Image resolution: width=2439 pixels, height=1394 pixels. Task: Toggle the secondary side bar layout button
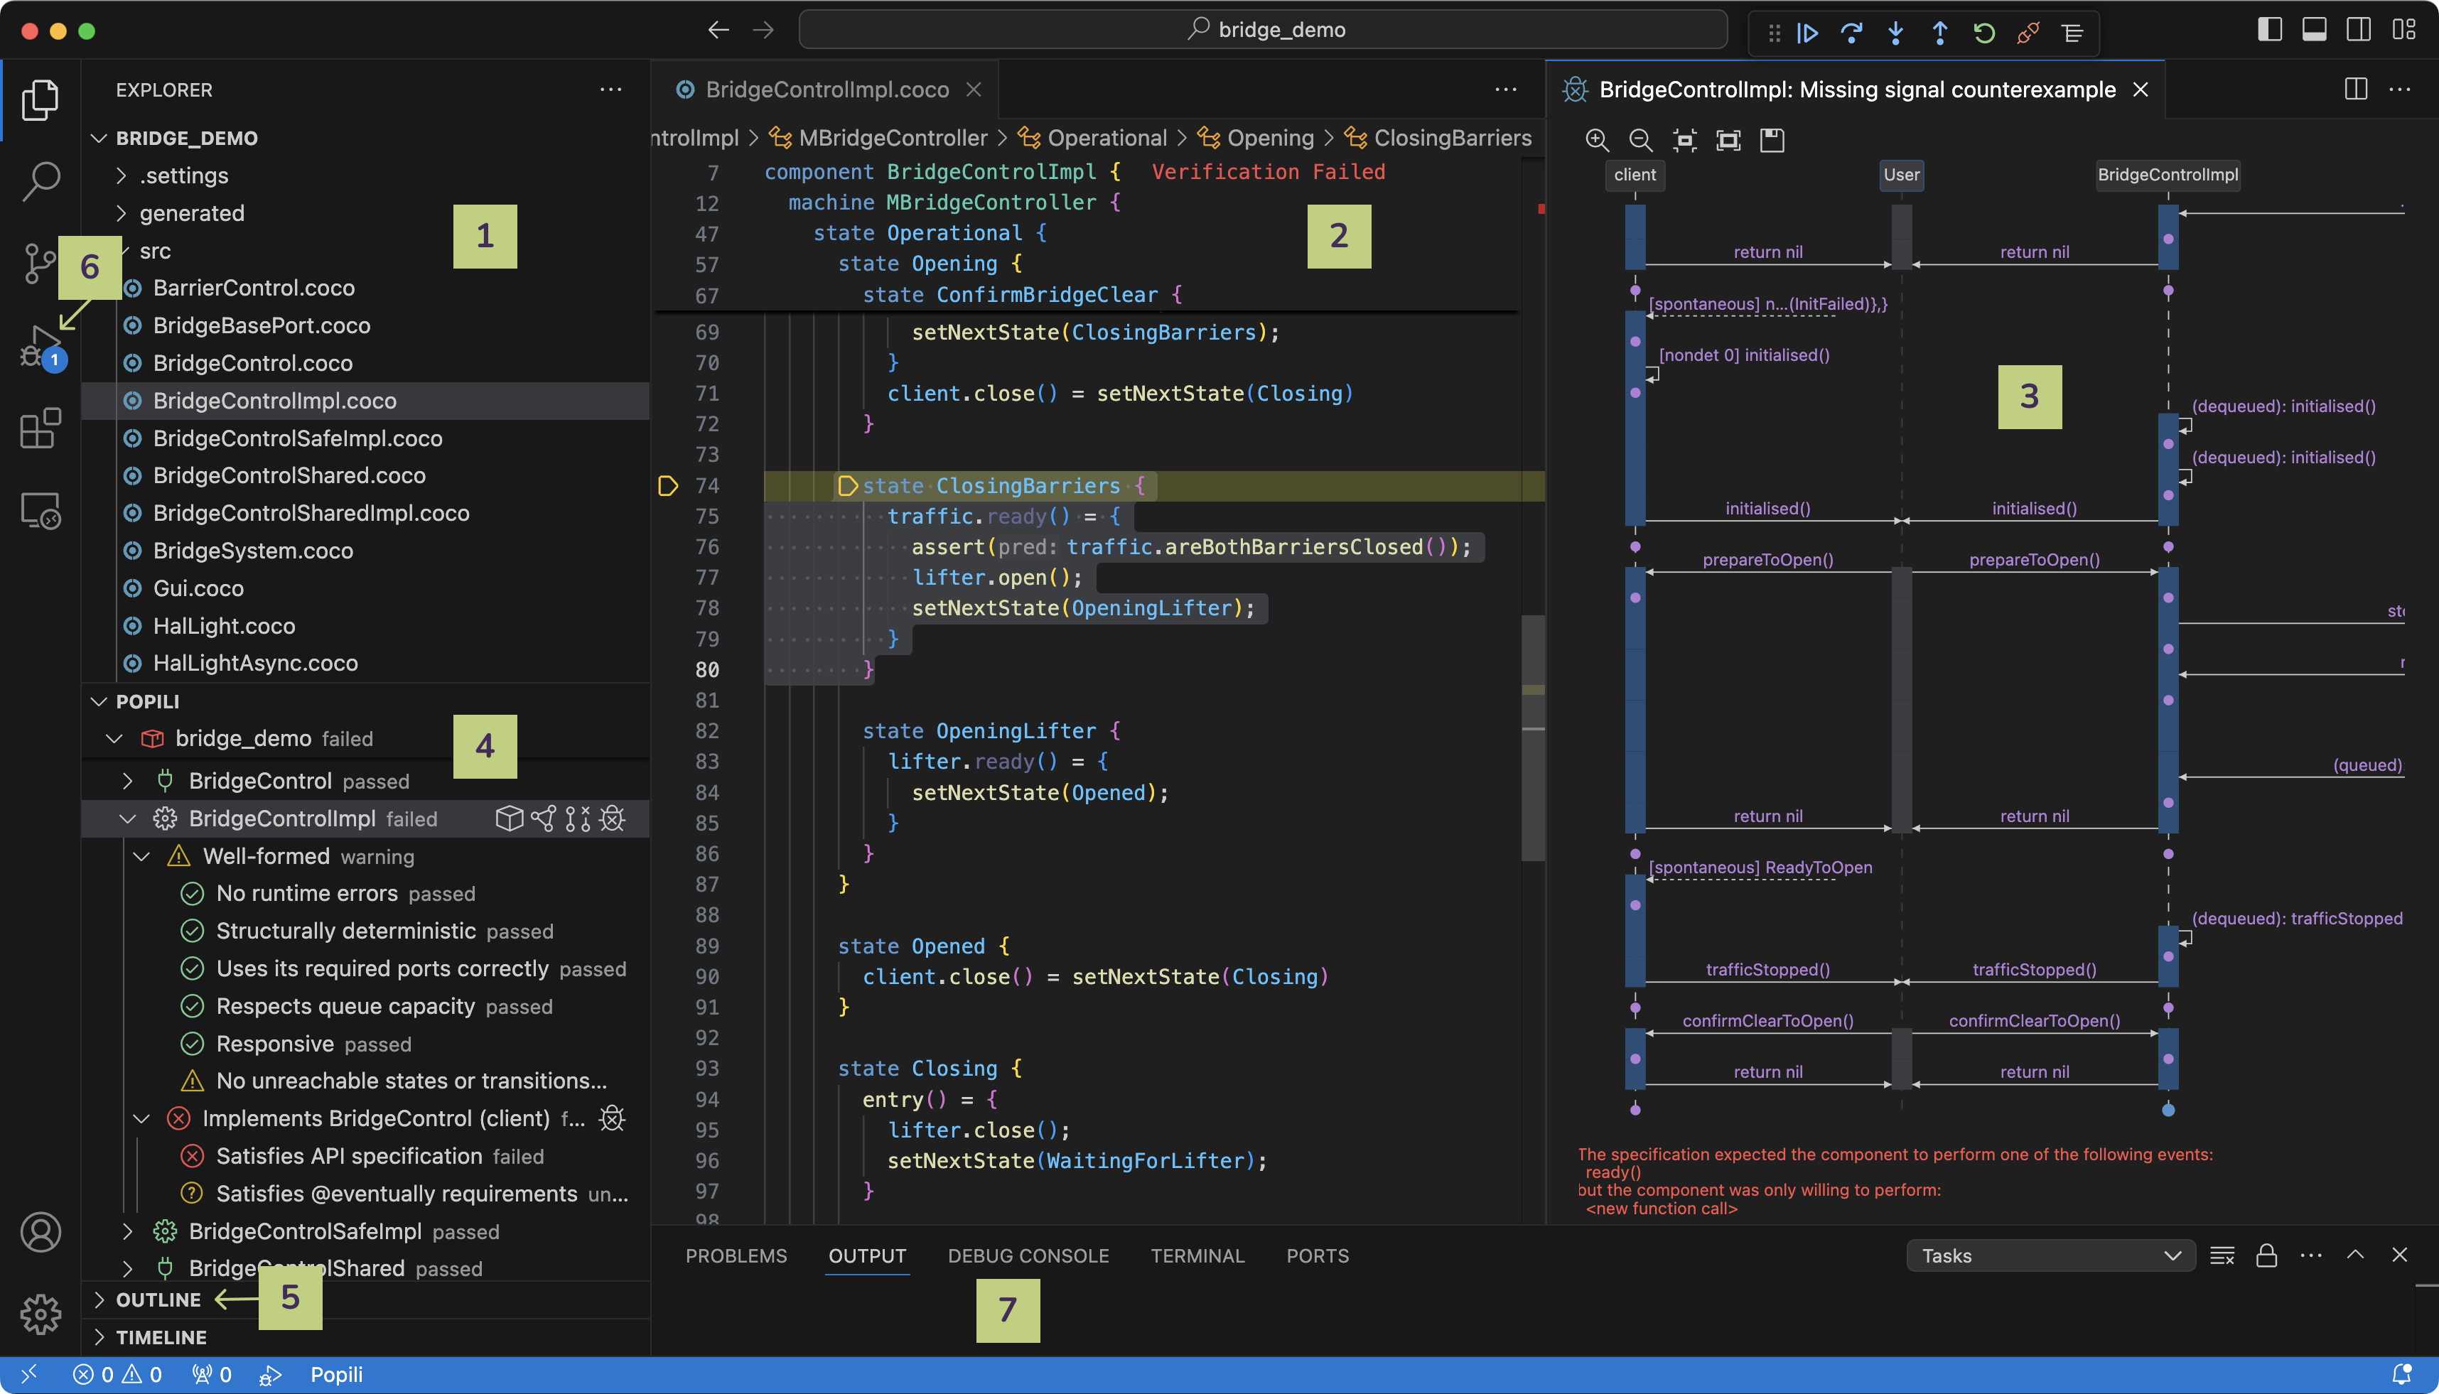[x=2359, y=30]
